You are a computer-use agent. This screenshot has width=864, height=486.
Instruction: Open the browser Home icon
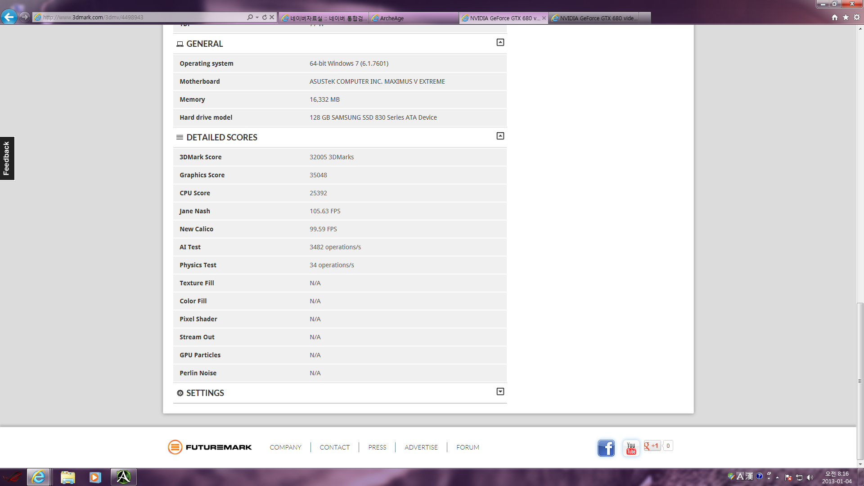pyautogui.click(x=835, y=17)
